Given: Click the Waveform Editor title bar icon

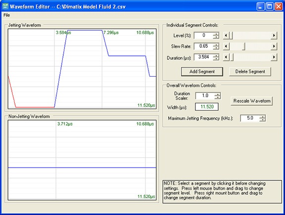Looking at the screenshot, I should tap(5, 6).
